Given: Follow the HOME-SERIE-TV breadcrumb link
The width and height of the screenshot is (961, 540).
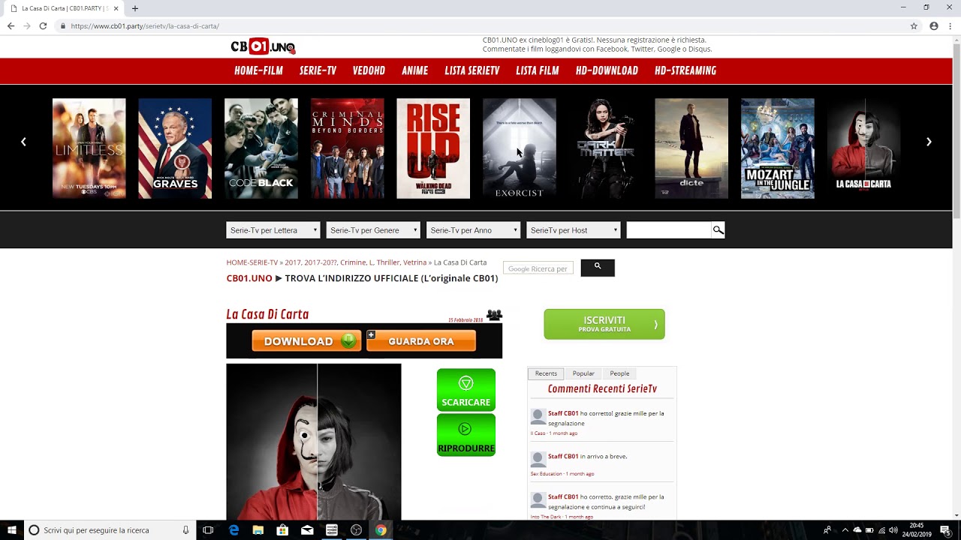Looking at the screenshot, I should (x=252, y=262).
